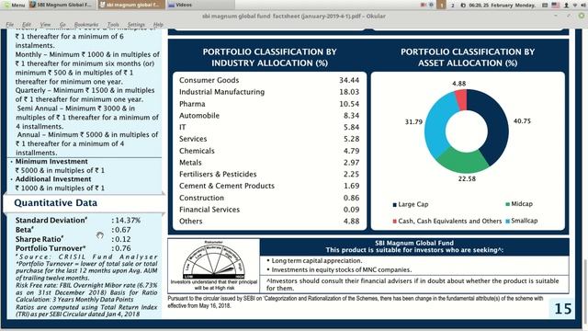Image resolution: width=588 pixels, height=331 pixels.
Task: Click the Minimum Investment heading
Action: pyautogui.click(x=51, y=162)
